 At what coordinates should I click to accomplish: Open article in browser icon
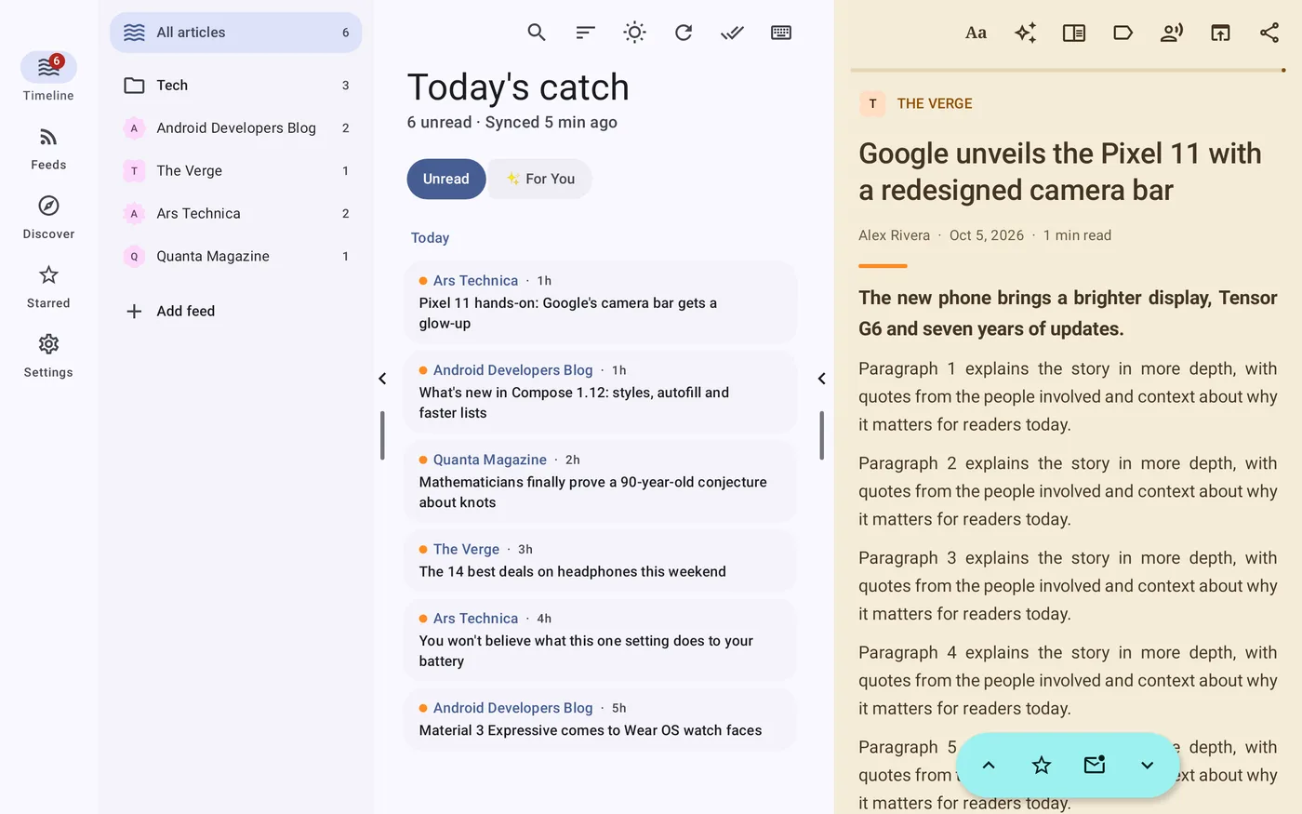1220,33
